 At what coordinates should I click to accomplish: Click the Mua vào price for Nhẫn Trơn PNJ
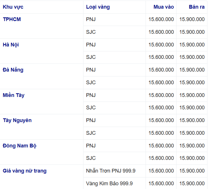pyautogui.click(x=161, y=171)
